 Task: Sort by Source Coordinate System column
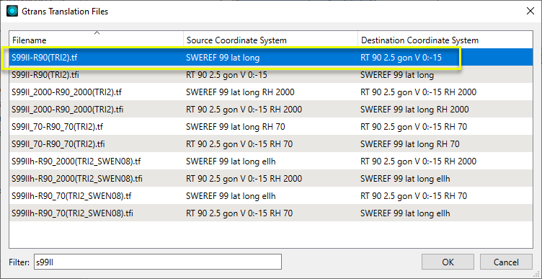(271, 40)
